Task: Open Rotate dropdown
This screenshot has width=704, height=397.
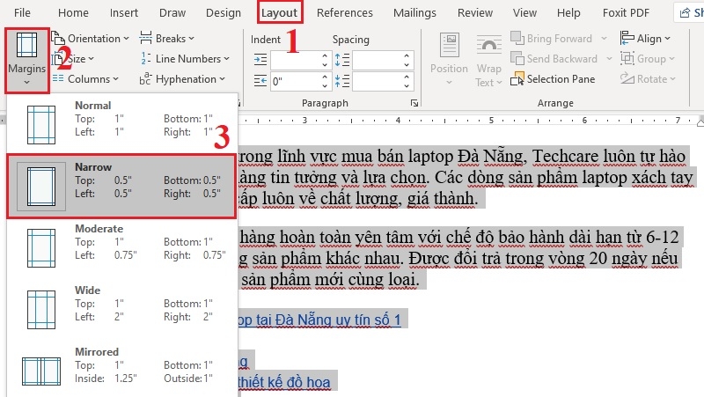Action: click(x=648, y=79)
